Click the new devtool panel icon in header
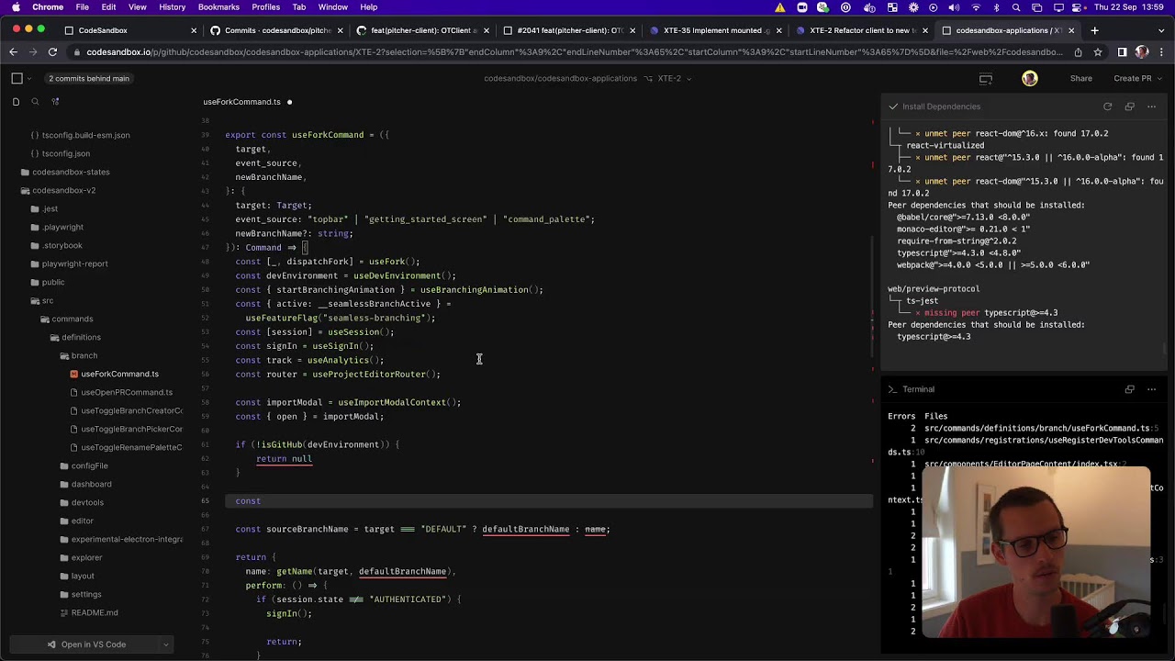This screenshot has width=1175, height=661. click(985, 79)
